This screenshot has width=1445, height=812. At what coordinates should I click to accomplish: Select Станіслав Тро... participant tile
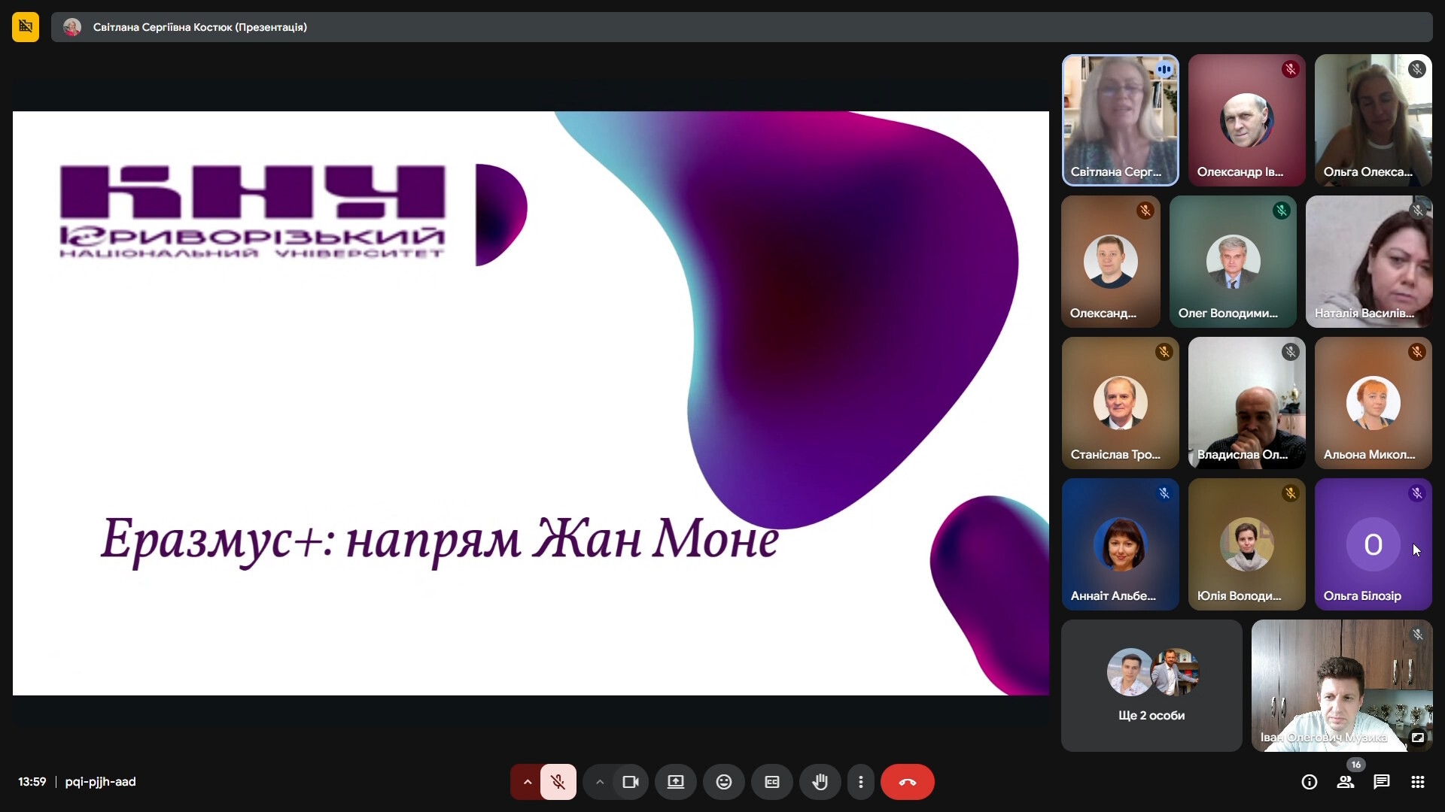(1121, 403)
